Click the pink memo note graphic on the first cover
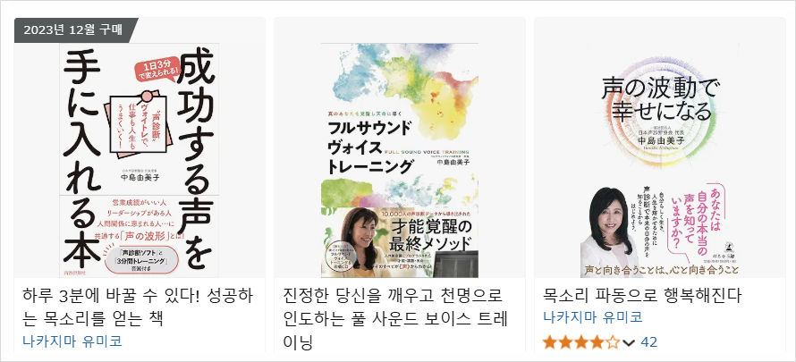The image size is (796, 362). (138, 124)
